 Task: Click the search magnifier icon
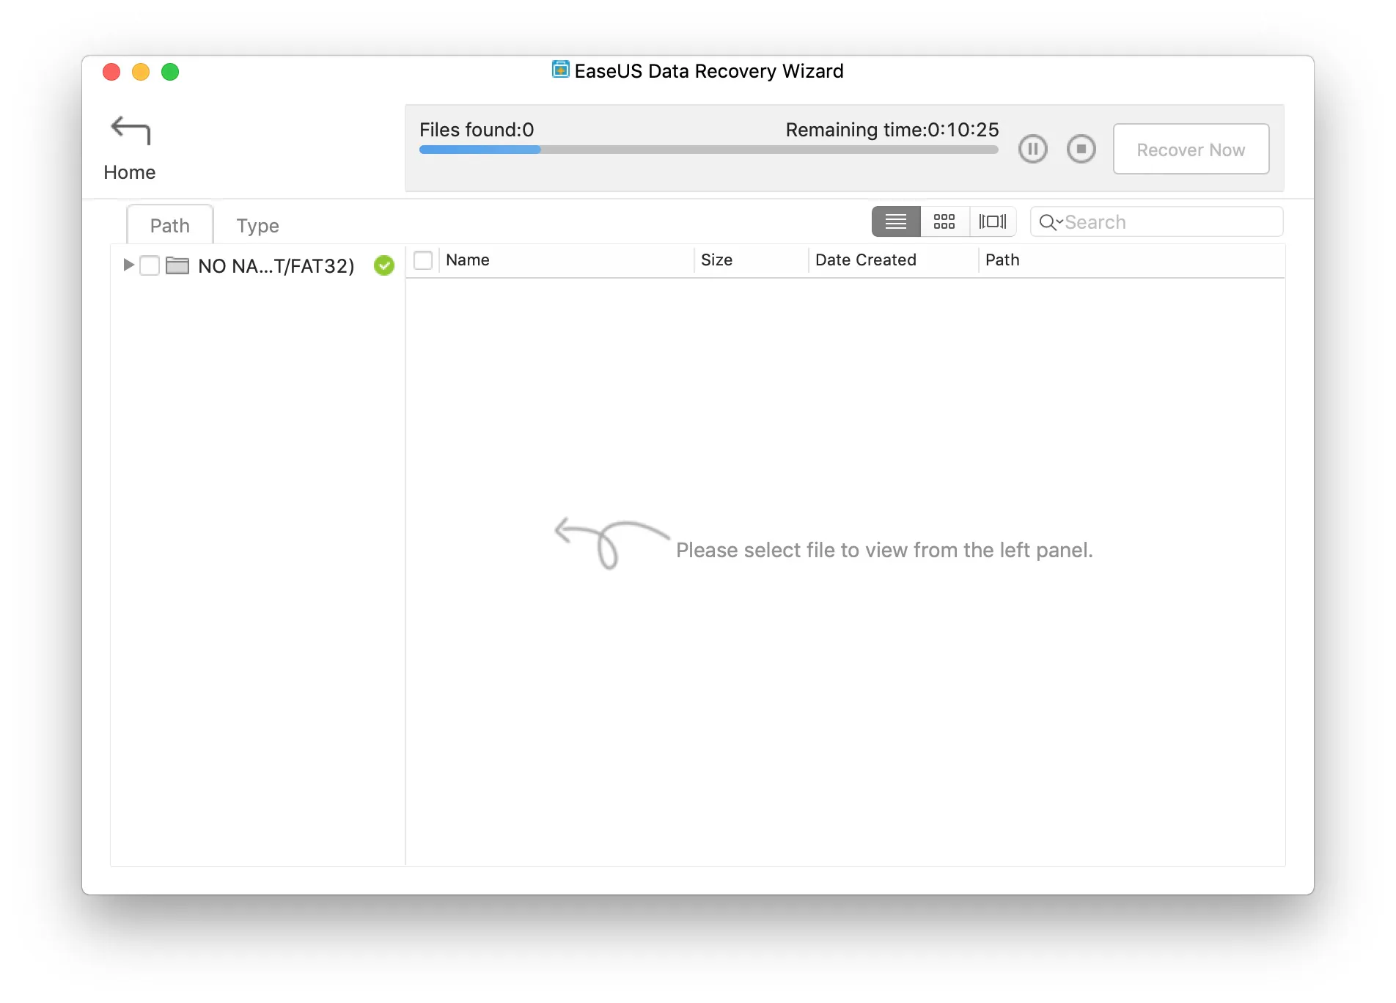pos(1047,222)
